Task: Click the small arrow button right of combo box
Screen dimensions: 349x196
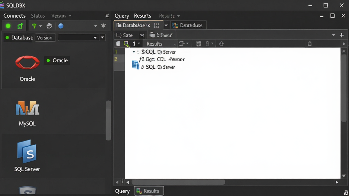Action: (x=102, y=37)
